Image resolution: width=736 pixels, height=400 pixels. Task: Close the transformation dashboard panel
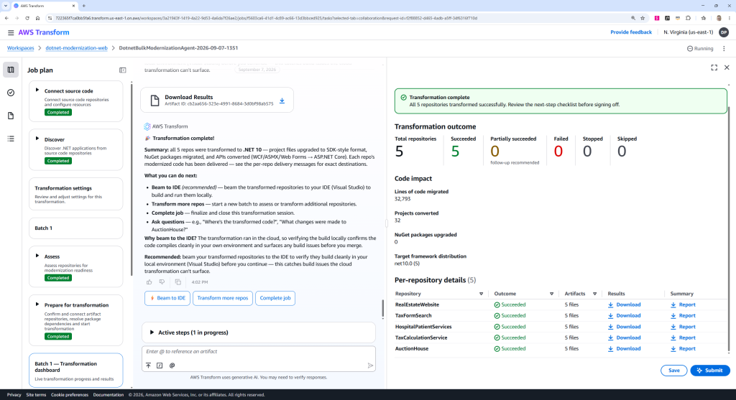pyautogui.click(x=727, y=68)
